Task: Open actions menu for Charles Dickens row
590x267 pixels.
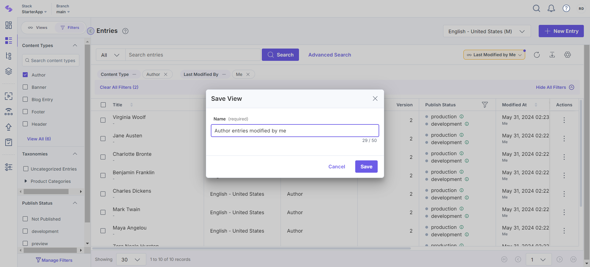Action: click(x=564, y=194)
